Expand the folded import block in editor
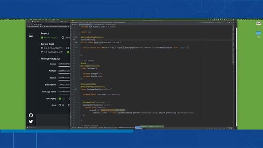 pos(90,32)
